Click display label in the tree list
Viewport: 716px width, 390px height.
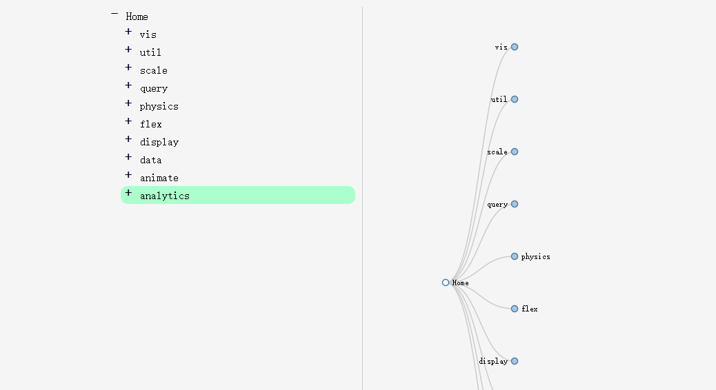(x=159, y=142)
